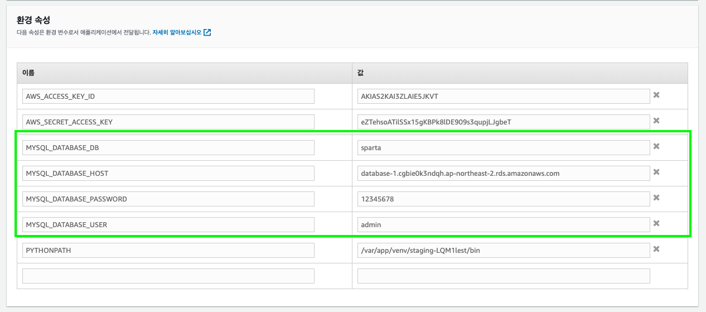This screenshot has width=706, height=312.
Task: Edit the /var/app/venv path value field
Action: pos(504,250)
